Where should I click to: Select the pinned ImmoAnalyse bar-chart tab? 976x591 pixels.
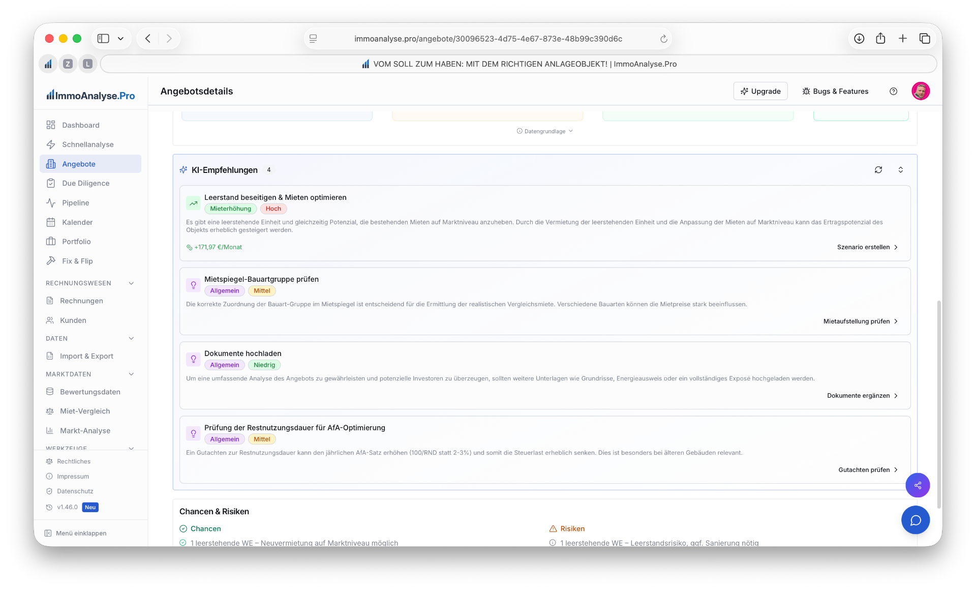[48, 64]
